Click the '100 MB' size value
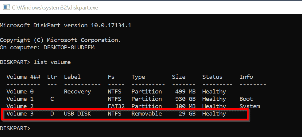 [185, 106]
